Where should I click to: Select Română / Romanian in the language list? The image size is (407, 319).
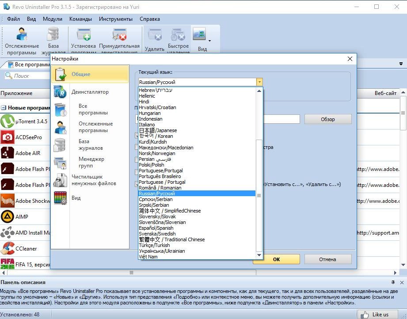pyautogui.click(x=197, y=188)
